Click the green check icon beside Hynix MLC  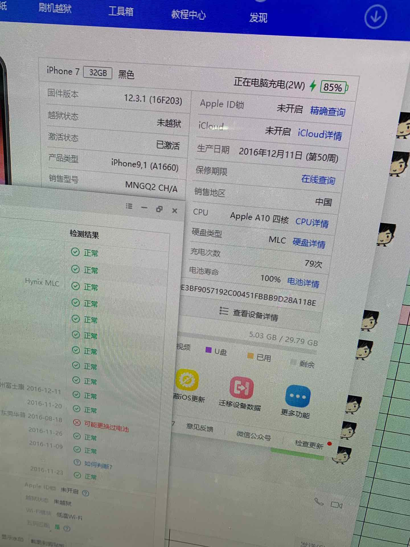click(75, 286)
